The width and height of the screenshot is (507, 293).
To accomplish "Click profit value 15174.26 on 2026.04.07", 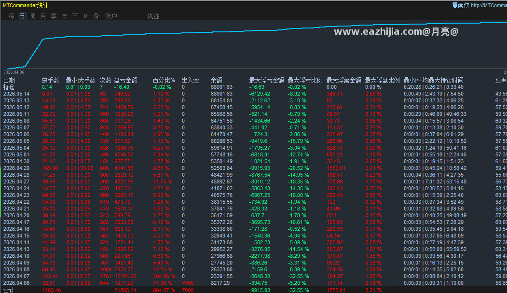I will (x=125, y=276).
